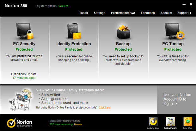Click 'secured for online shopping and banking' text
This screenshot has width=196, height=131.
click(74, 58)
